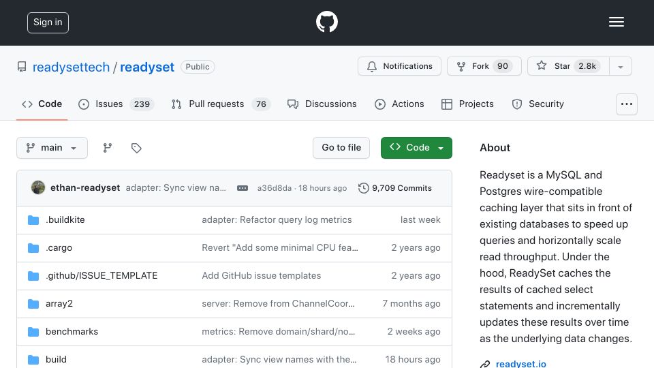The width and height of the screenshot is (654, 368).
Task: Open the Discussions tab
Action: (322, 104)
